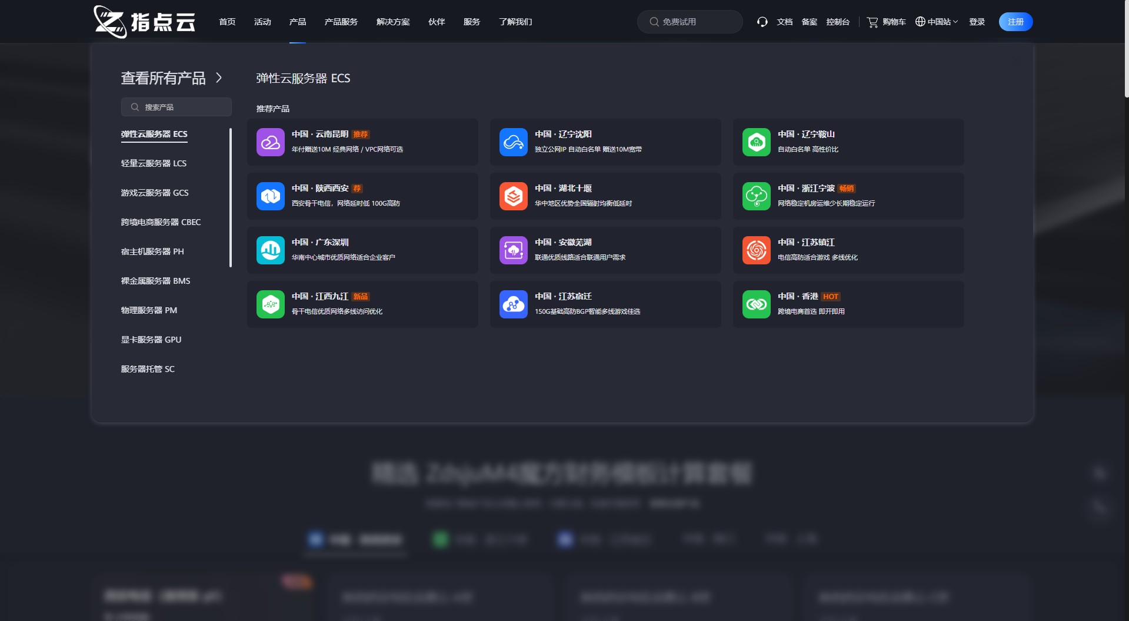The height and width of the screenshot is (621, 1129).
Task: Click the 免费试用 search field
Action: pos(690,22)
